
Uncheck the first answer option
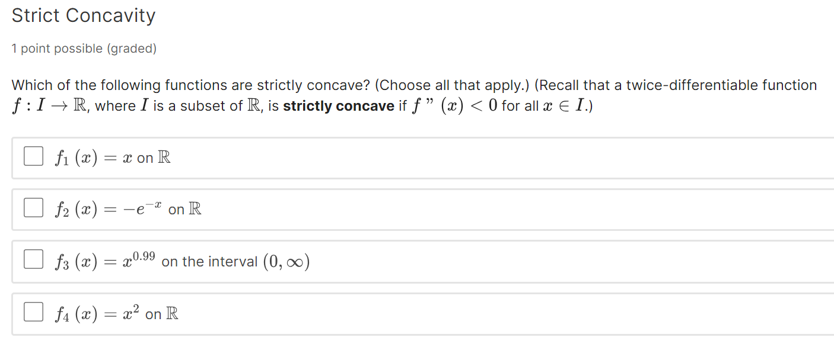pos(33,156)
